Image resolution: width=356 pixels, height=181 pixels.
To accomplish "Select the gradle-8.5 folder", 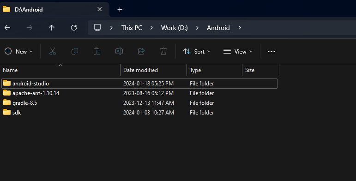I will click(139, 103).
